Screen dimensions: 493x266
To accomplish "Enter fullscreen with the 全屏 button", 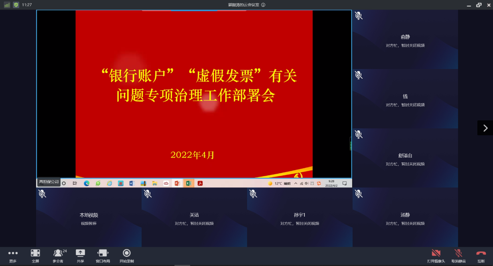I will click(35, 256).
